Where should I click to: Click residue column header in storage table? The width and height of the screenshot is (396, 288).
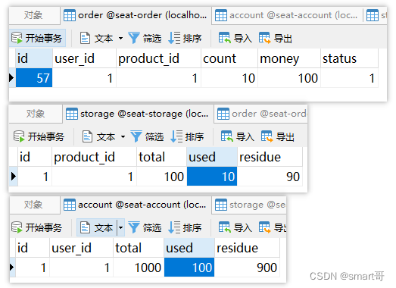click(x=270, y=157)
